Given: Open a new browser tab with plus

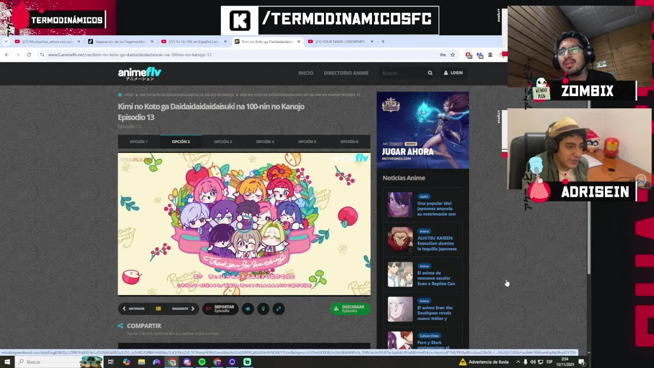Looking at the screenshot, I should point(383,41).
